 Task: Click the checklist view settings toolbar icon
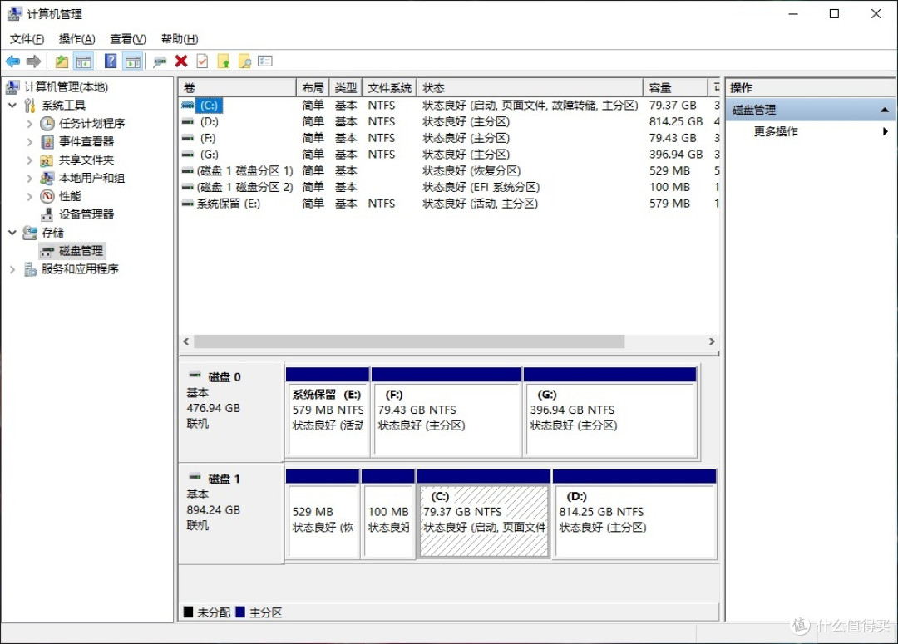[x=265, y=61]
